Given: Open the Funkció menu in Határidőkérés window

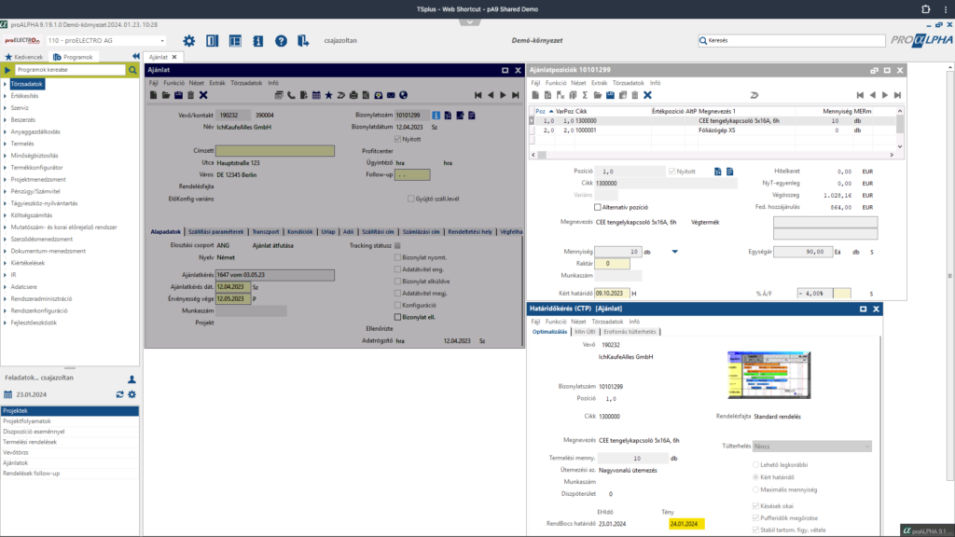Looking at the screenshot, I should (x=555, y=321).
